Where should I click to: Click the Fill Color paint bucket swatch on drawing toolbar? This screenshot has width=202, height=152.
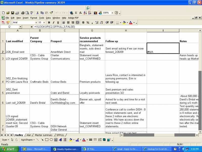point(71,140)
